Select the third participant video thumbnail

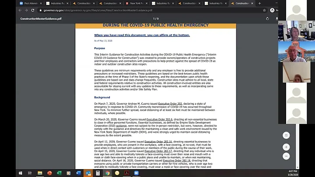click(297, 72)
